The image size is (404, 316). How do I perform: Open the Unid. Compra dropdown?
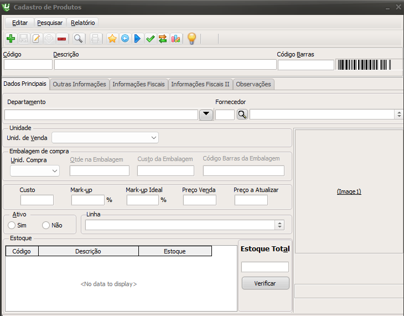point(35,170)
